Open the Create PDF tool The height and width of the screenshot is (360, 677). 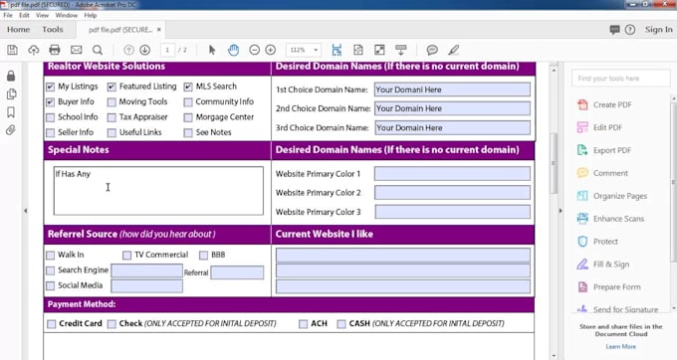(x=604, y=104)
